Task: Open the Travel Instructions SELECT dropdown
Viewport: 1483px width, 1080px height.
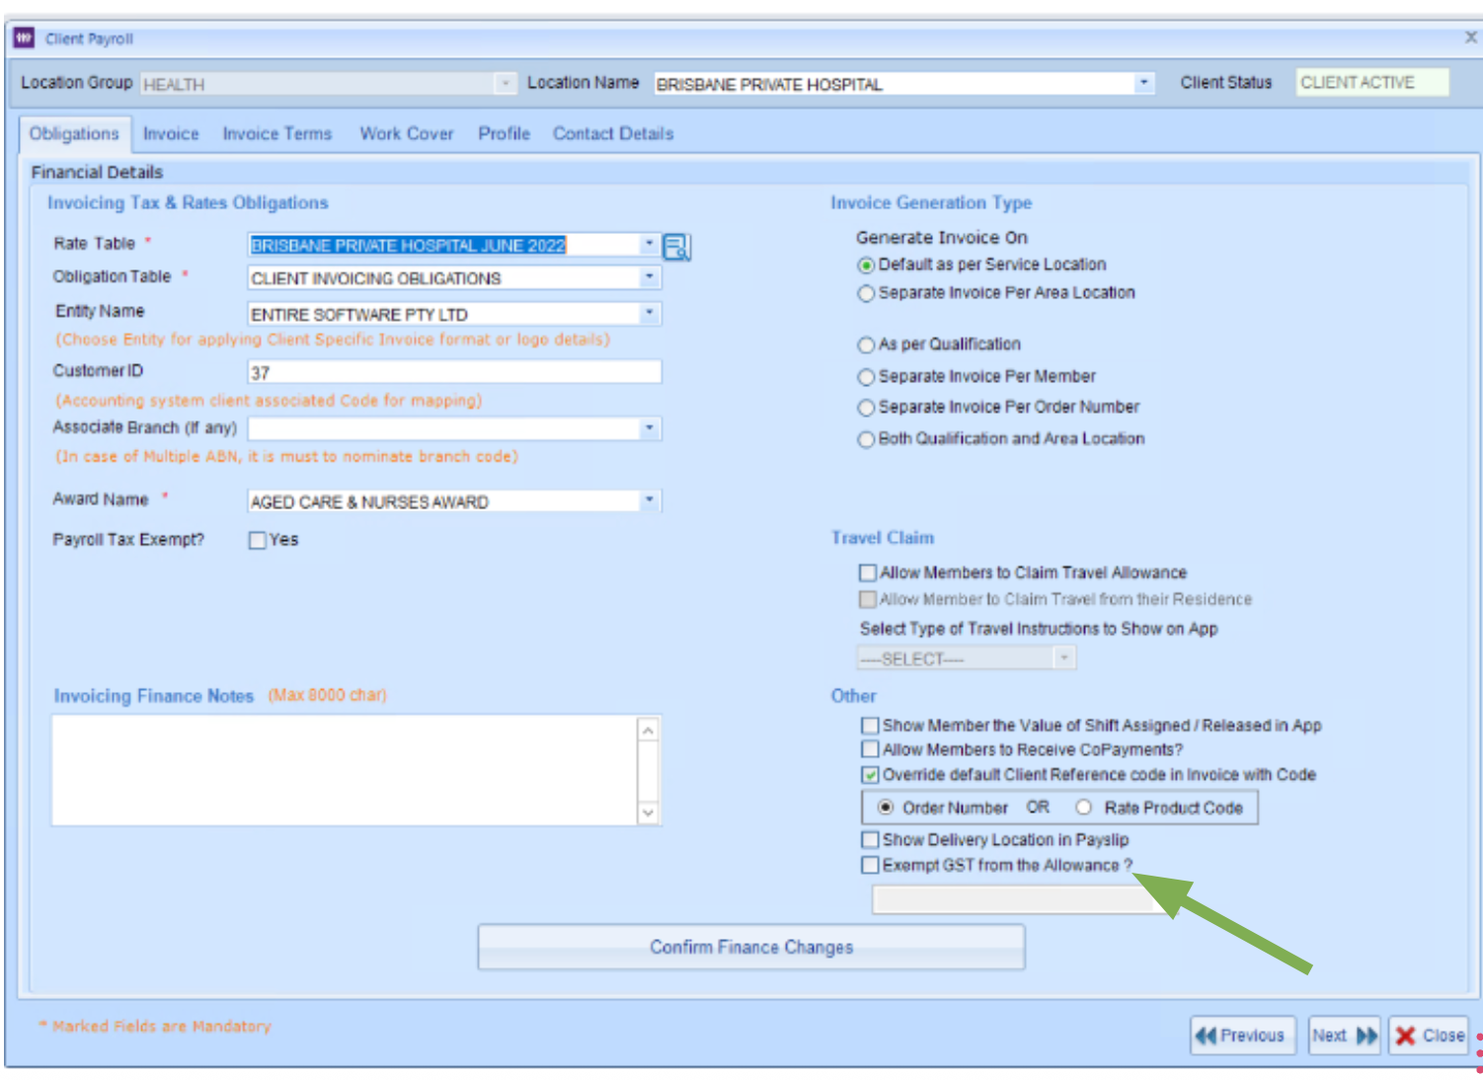Action: click(1062, 656)
